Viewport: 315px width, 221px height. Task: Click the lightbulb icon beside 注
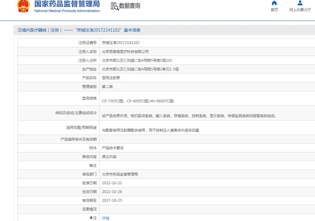[91, 218]
